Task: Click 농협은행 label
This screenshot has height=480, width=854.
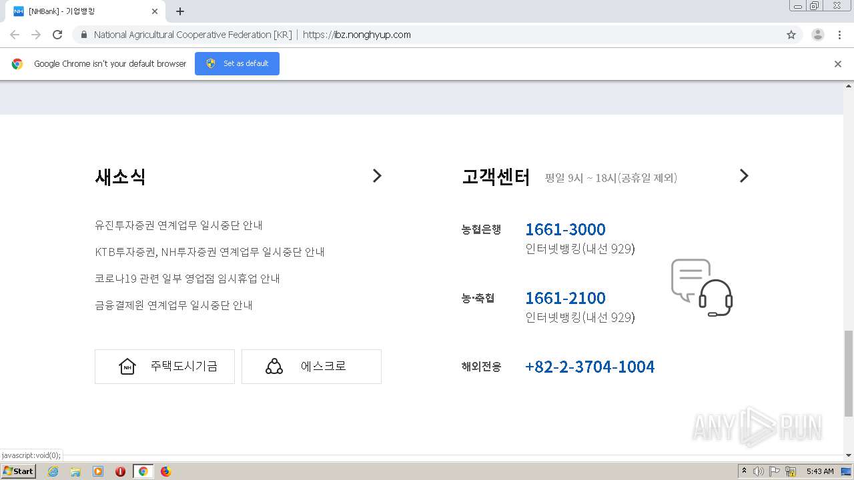Action: [481, 229]
